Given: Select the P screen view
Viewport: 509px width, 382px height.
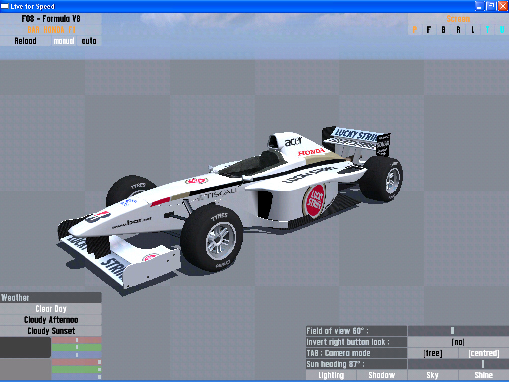Looking at the screenshot, I should (415, 30).
